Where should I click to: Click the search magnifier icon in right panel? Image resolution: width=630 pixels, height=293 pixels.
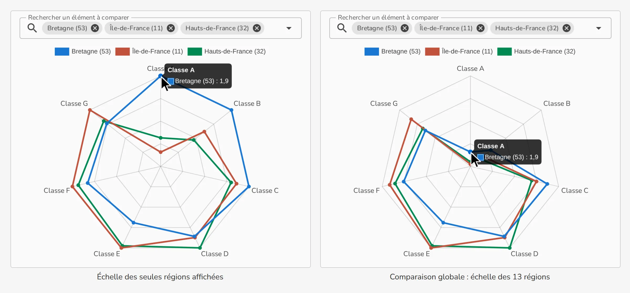pyautogui.click(x=342, y=28)
